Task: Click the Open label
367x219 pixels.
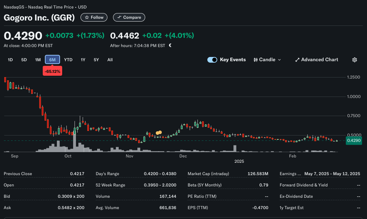Action: click(x=9, y=185)
